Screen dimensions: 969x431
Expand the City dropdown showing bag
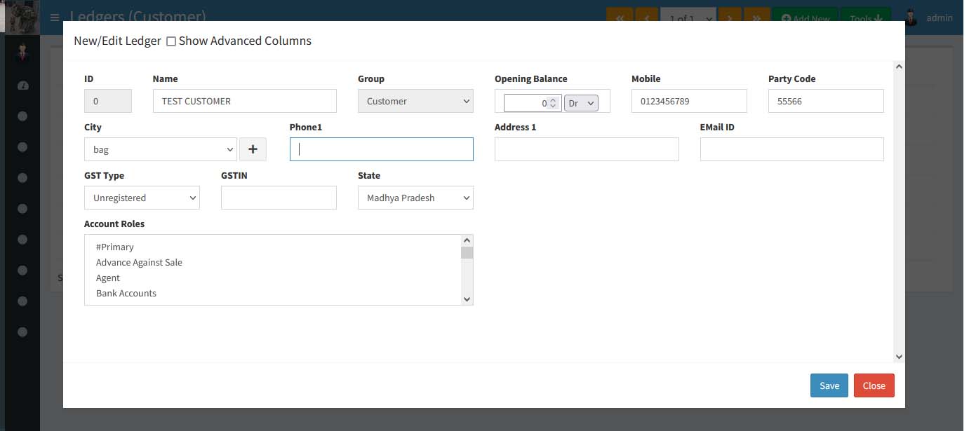pos(161,149)
